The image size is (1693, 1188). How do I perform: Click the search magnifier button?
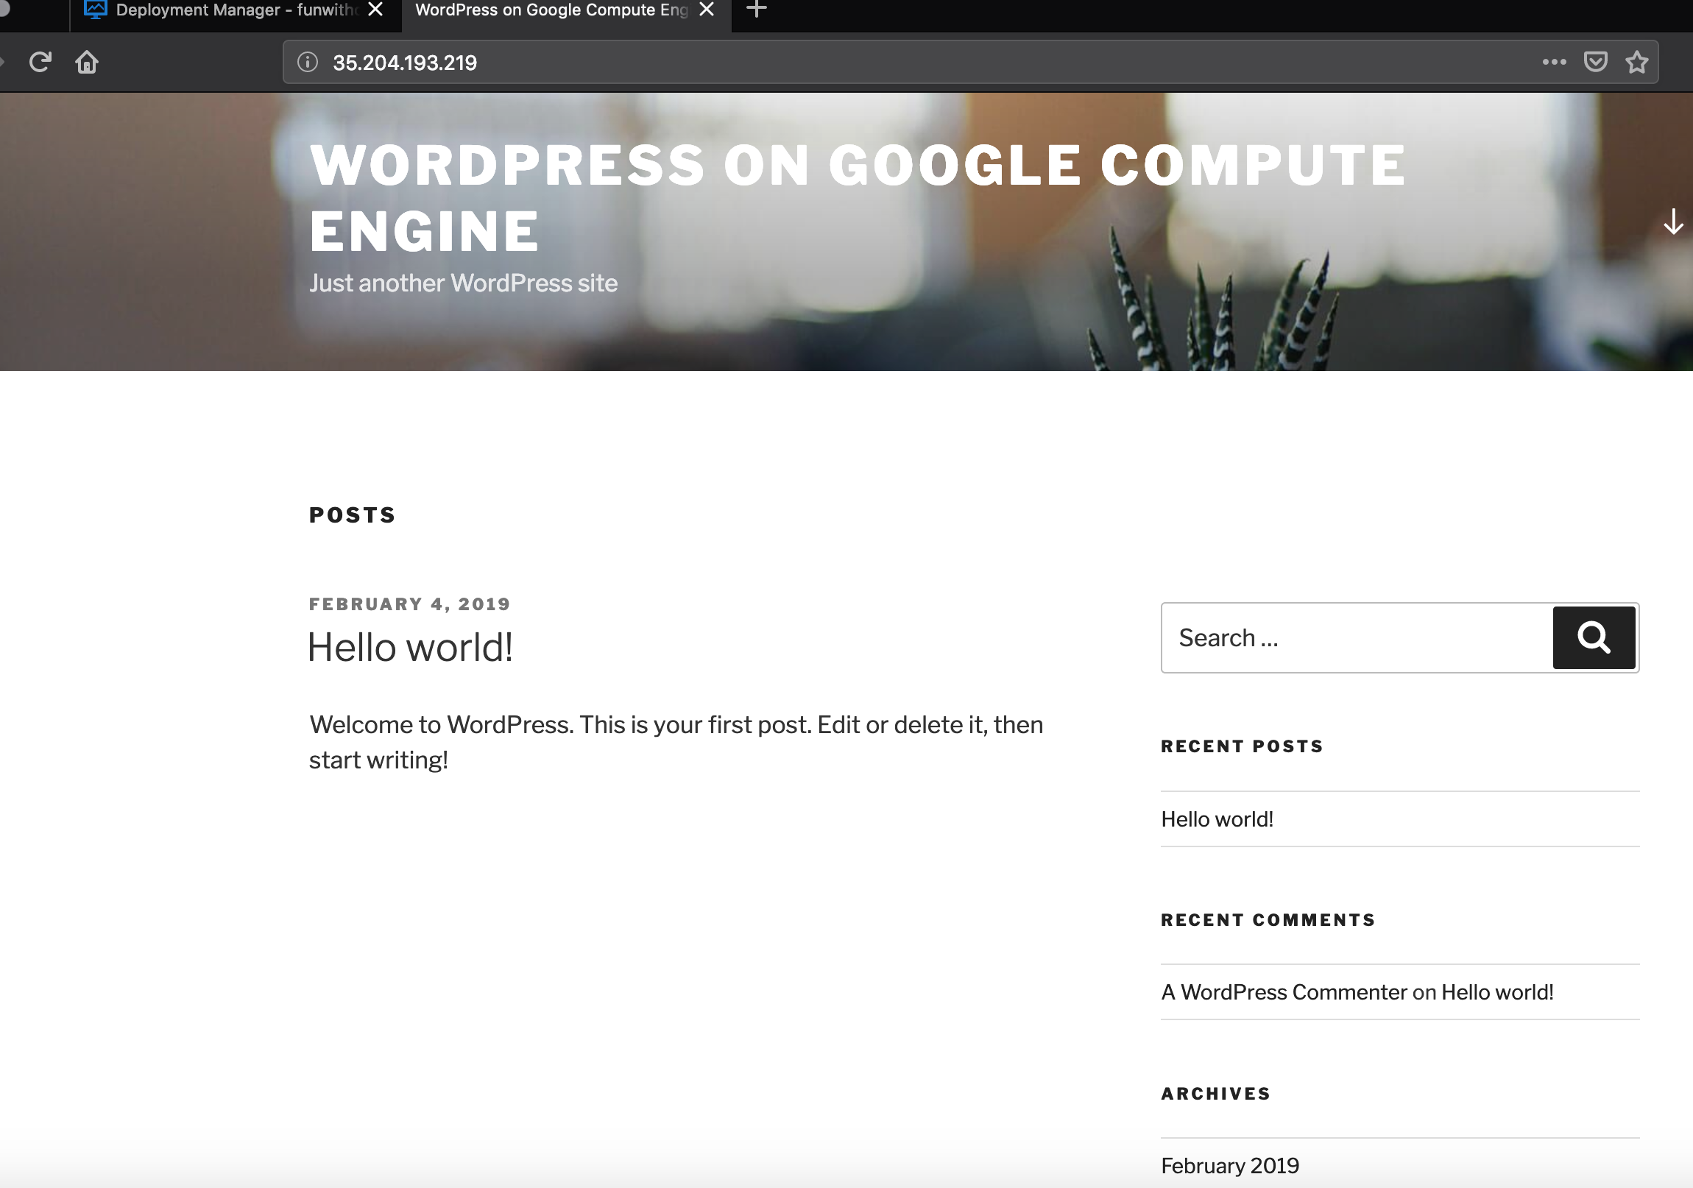point(1594,638)
